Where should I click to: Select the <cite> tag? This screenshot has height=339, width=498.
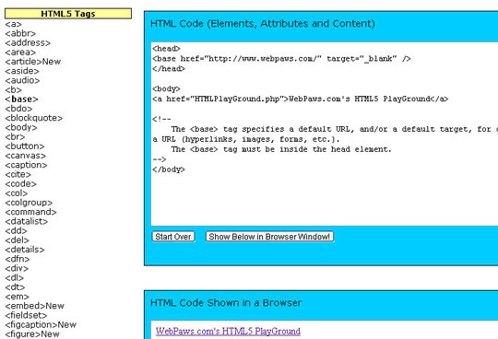[18, 174]
